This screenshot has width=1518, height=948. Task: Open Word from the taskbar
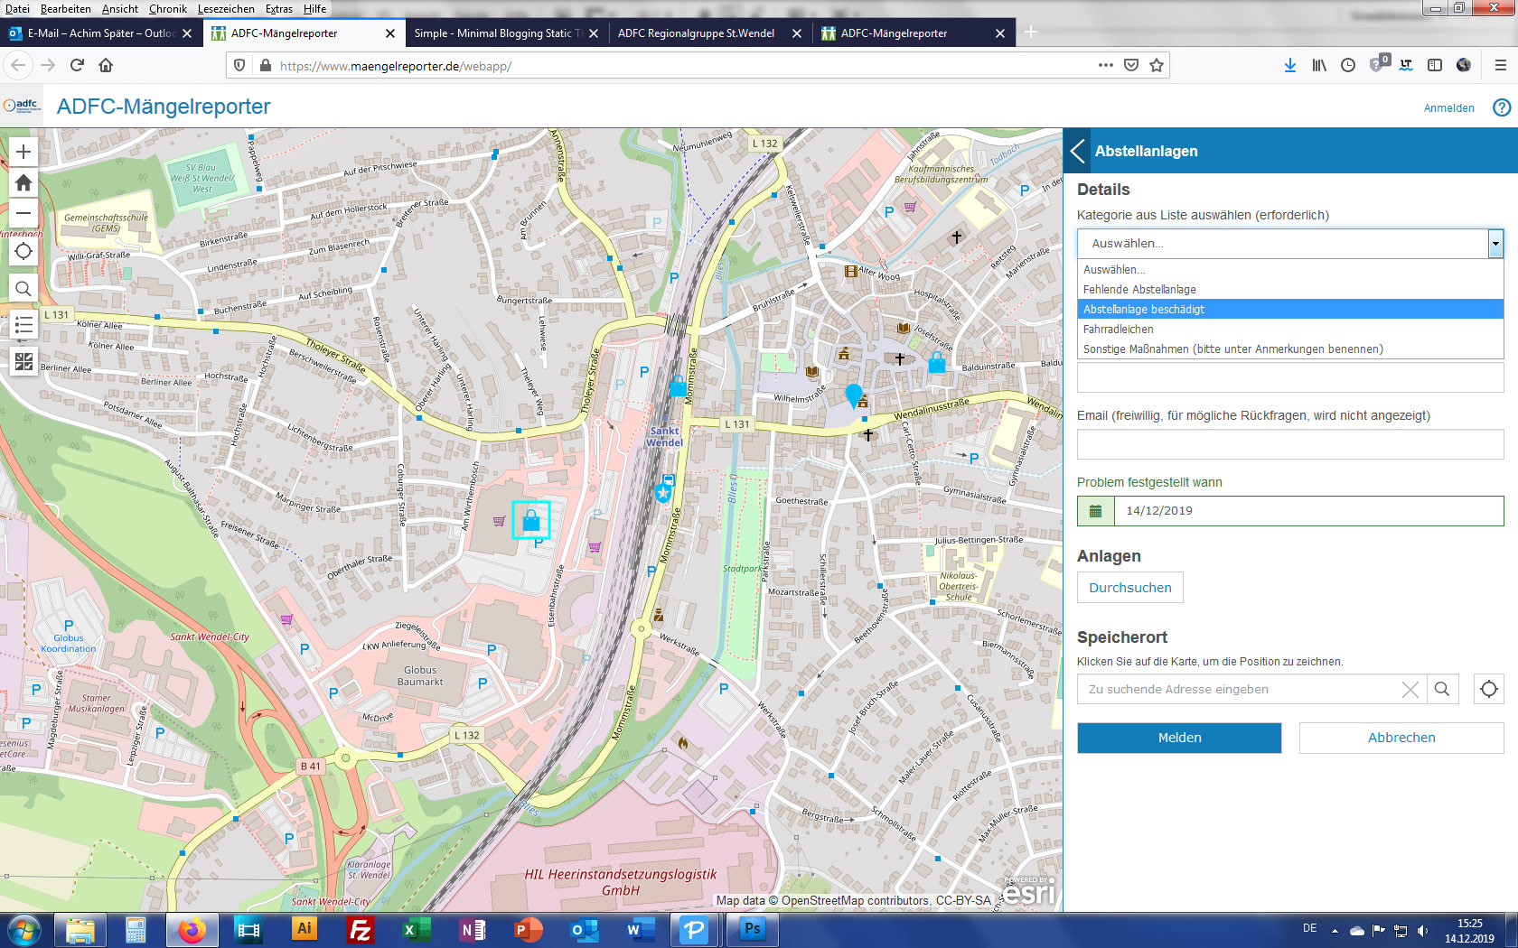click(x=641, y=930)
